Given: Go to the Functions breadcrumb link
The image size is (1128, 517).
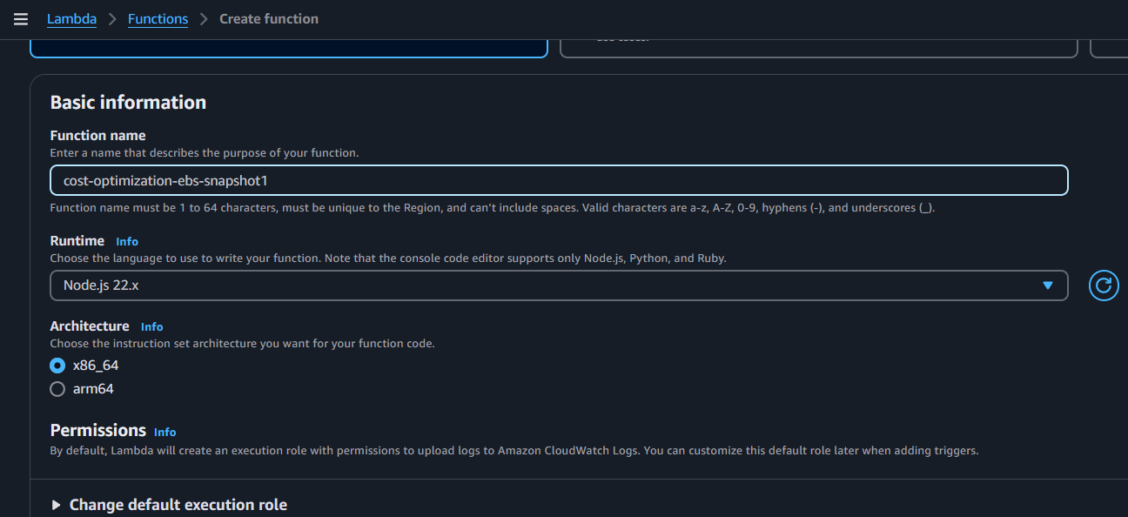Looking at the screenshot, I should [158, 19].
